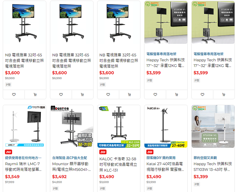Click the 24h badge on the Raymii product
This screenshot has width=236, height=192.
click(x=8, y=152)
